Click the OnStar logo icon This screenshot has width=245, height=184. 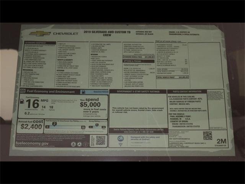coord(120,138)
